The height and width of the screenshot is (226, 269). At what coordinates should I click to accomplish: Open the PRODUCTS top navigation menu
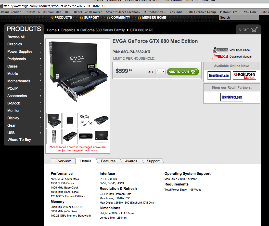tap(63, 18)
